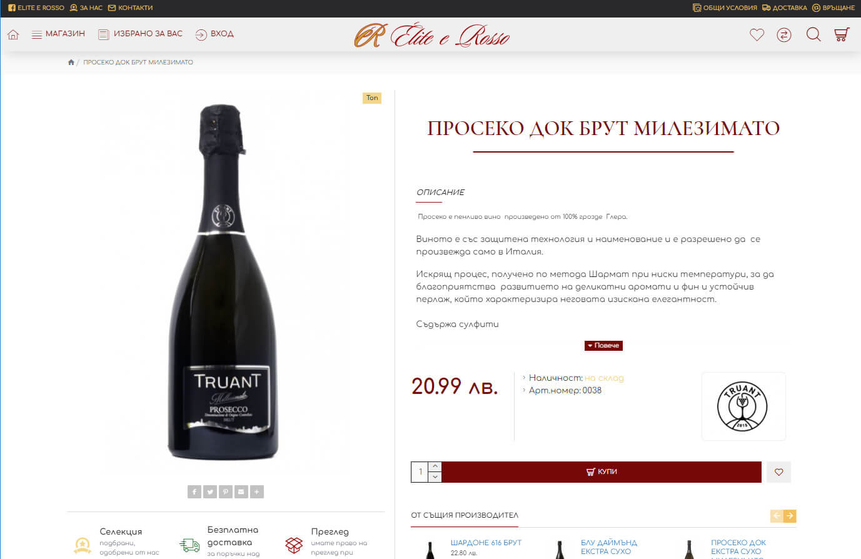
Task: Share product on Pinterest
Action: pos(226,492)
